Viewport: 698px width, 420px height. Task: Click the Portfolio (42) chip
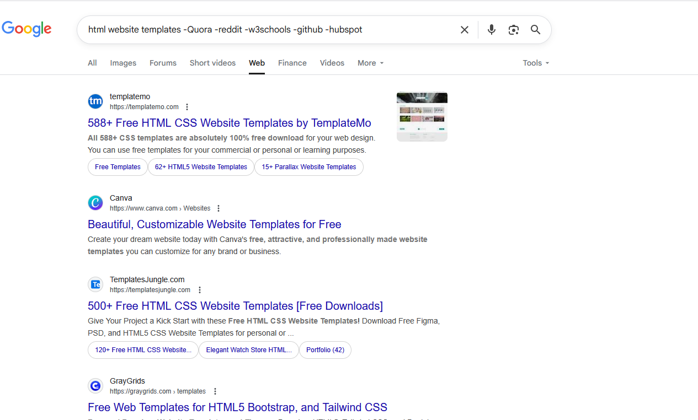coord(325,350)
